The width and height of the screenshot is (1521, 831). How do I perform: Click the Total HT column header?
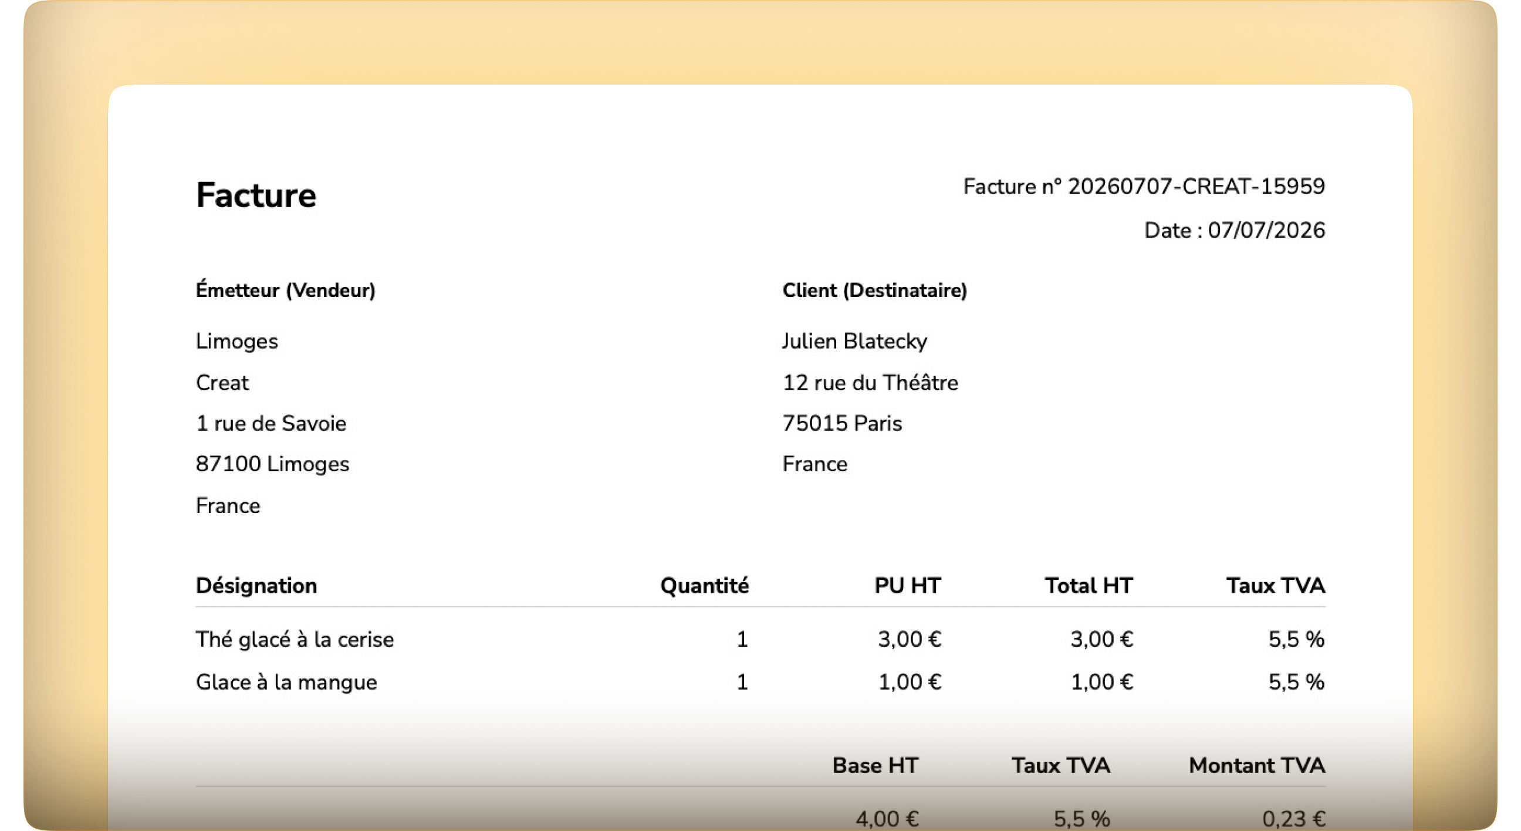[1089, 586]
